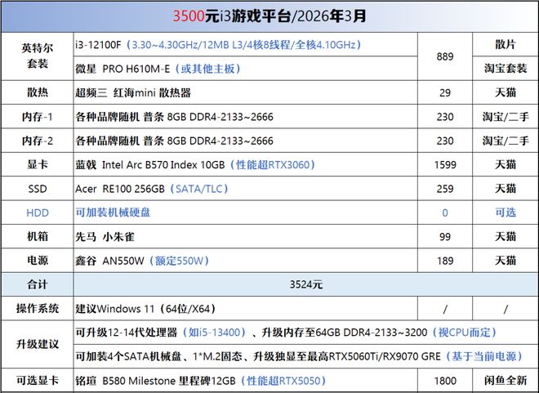Select the 8GB DDR4 cell in 内存-2 row
Viewport: 539px width, 393px height.
pyautogui.click(x=246, y=141)
